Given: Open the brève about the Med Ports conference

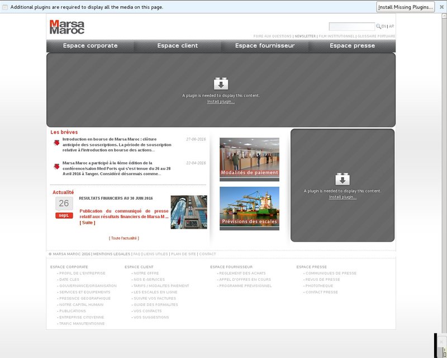Looking at the screenshot, I should coord(117,168).
